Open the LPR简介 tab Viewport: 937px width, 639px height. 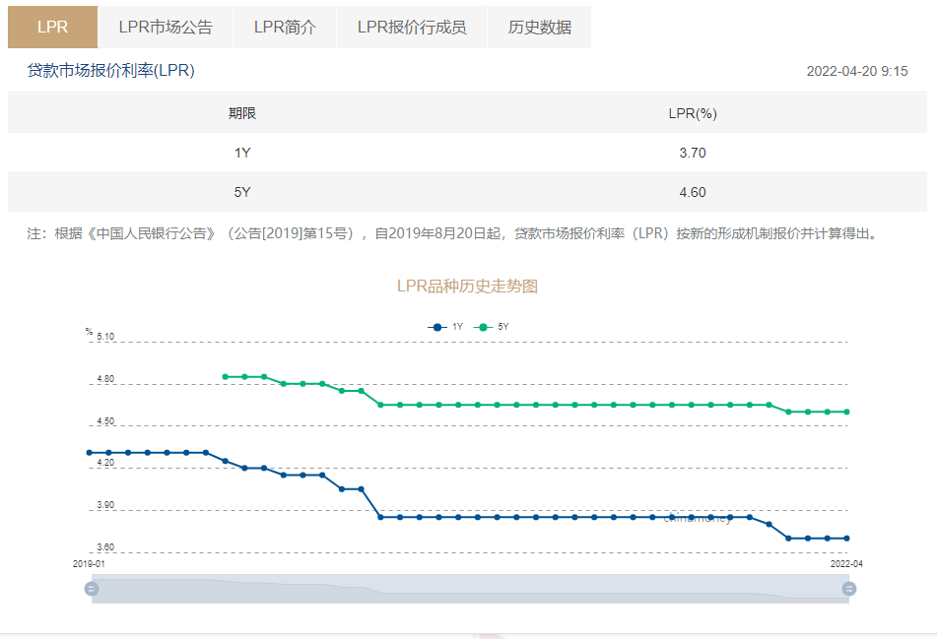tap(284, 27)
